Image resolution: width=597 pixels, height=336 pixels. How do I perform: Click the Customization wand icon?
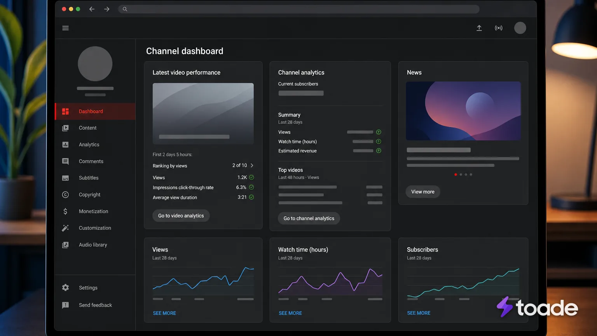(x=65, y=228)
